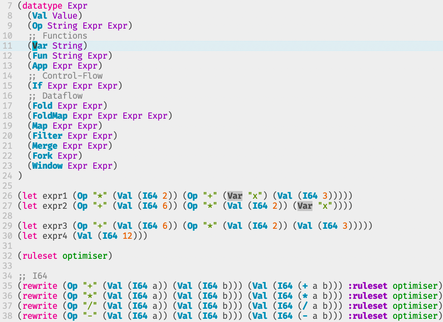The image size is (443, 322).
Task: Click 'Map' constructor on line 19
Action: click(x=40, y=126)
